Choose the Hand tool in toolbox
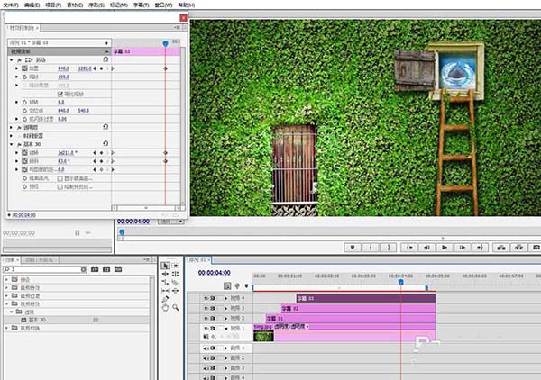This screenshot has width=541, height=380. pos(165,307)
